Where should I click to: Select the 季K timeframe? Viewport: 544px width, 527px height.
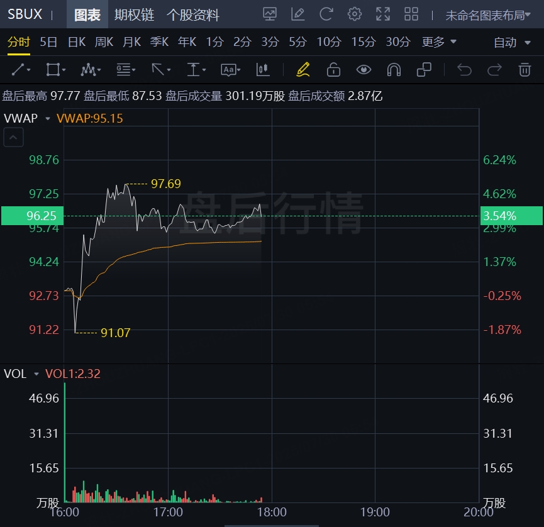(159, 42)
